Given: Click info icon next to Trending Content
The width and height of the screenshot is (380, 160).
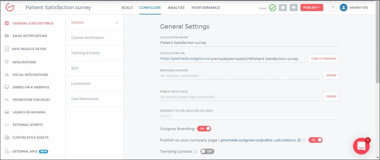Looking at the screenshot, I should pyautogui.click(x=196, y=151).
